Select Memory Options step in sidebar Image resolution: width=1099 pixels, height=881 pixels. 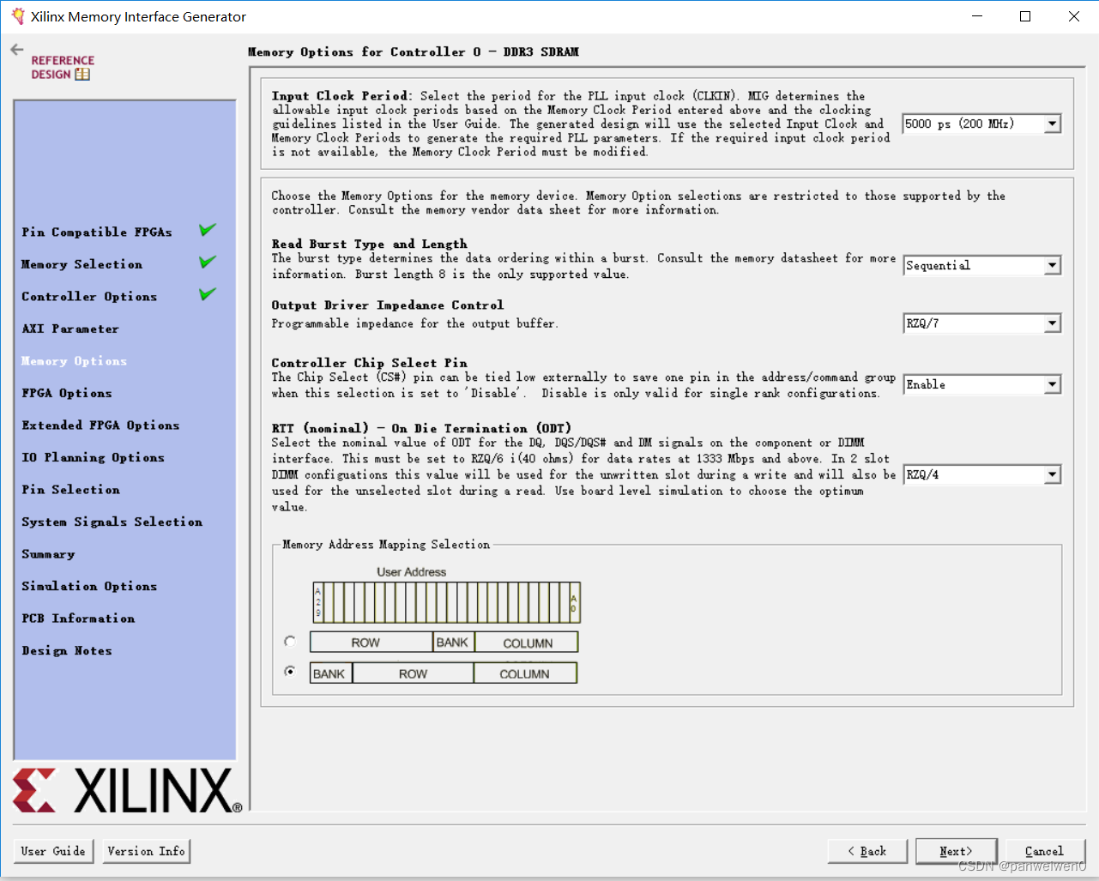tap(75, 361)
